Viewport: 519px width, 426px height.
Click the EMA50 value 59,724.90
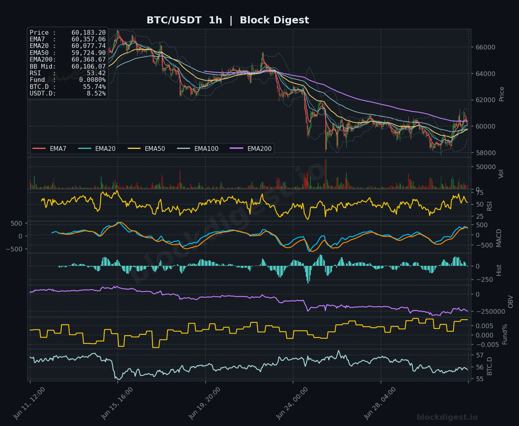point(89,53)
